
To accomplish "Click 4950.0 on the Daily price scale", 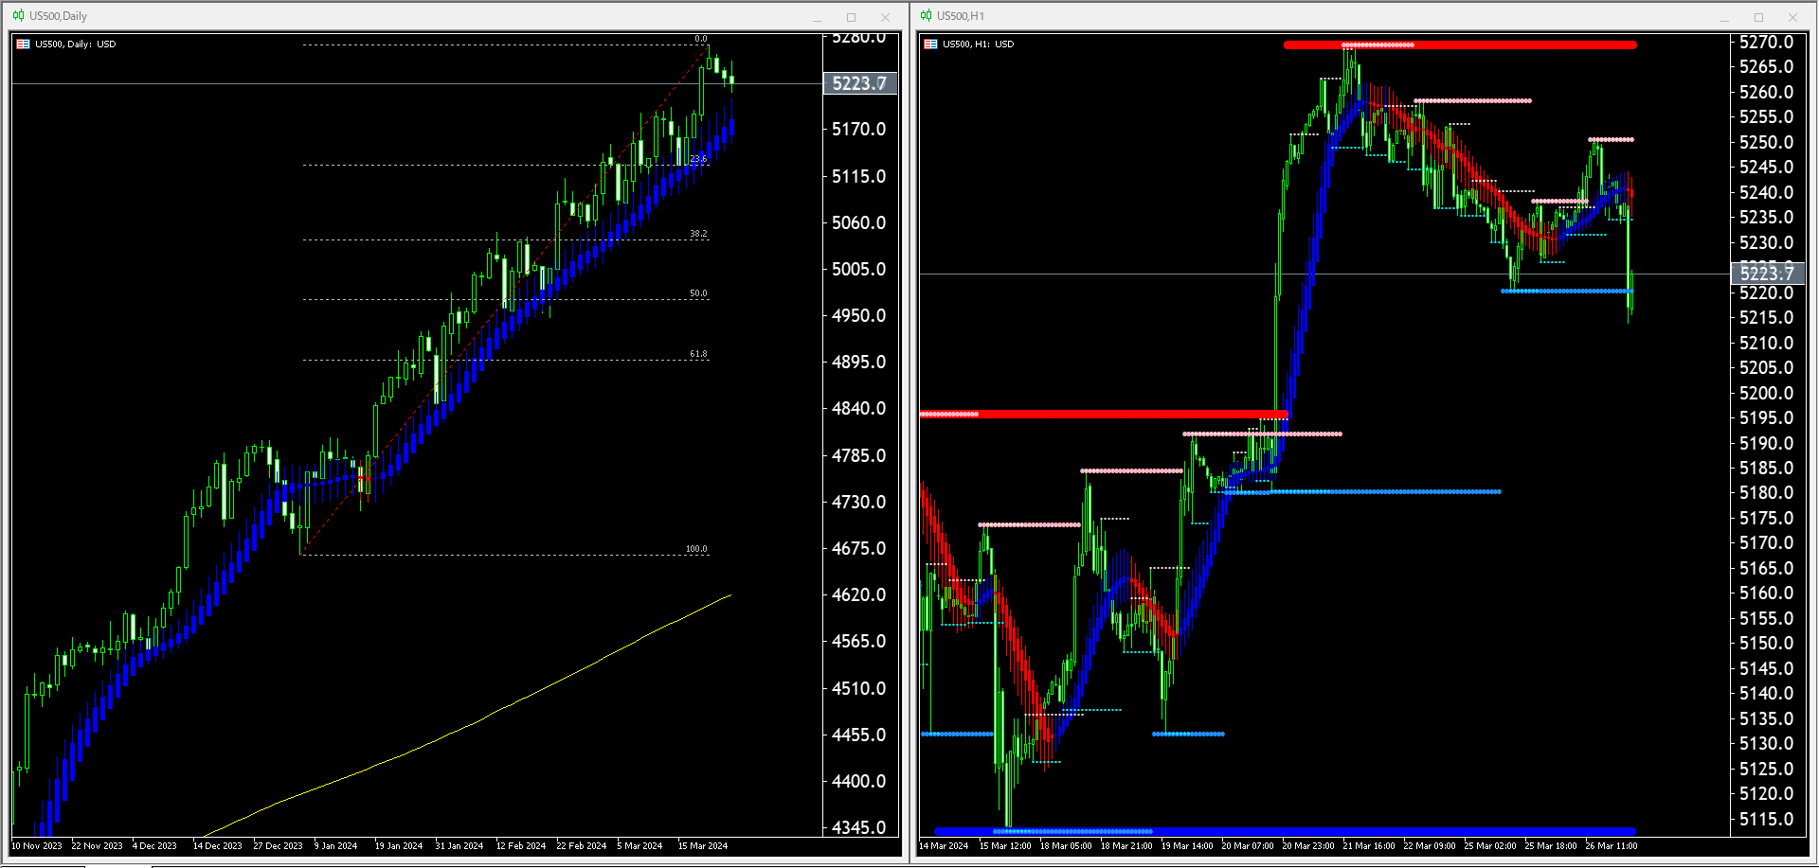I will [859, 315].
